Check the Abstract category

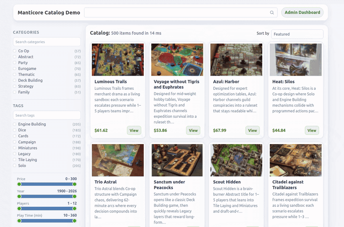pos(15,57)
